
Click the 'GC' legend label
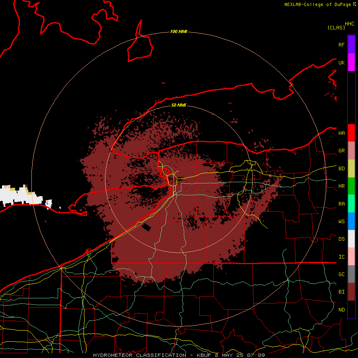pyautogui.click(x=342, y=274)
